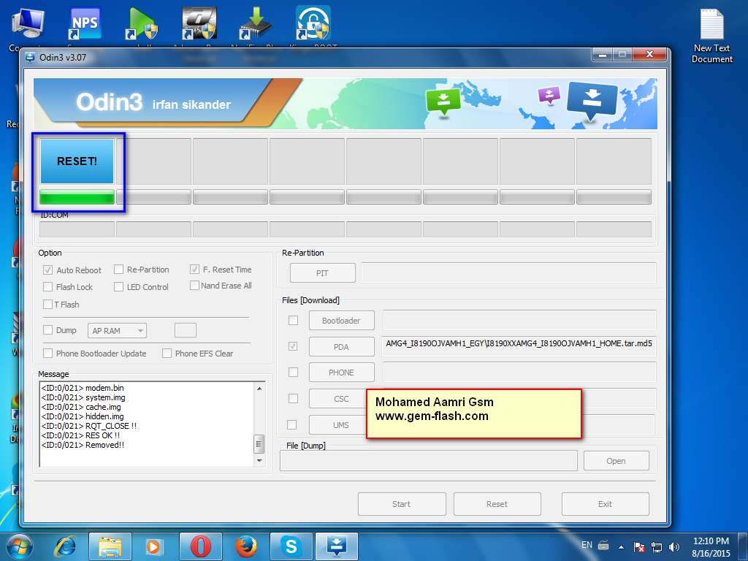
Task: Click the File Dump path field
Action: 429,461
